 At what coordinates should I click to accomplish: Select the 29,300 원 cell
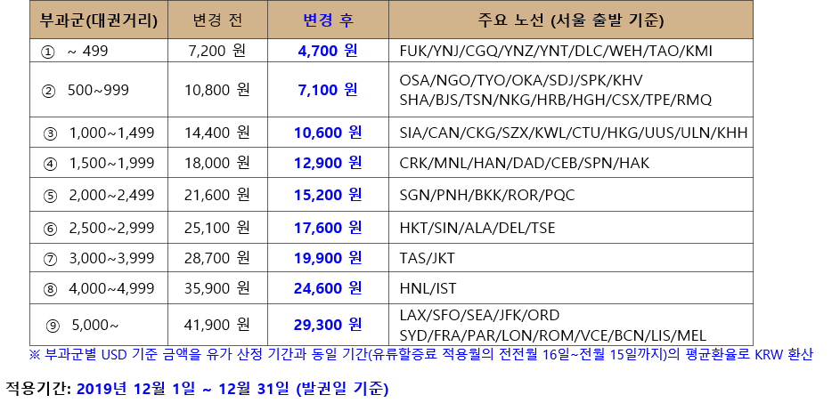328,325
